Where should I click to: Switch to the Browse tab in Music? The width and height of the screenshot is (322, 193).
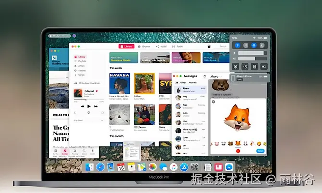pyautogui.click(x=144, y=47)
